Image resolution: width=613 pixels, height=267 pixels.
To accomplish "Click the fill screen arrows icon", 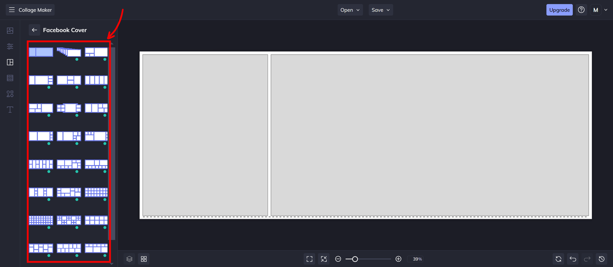I will point(324,259).
